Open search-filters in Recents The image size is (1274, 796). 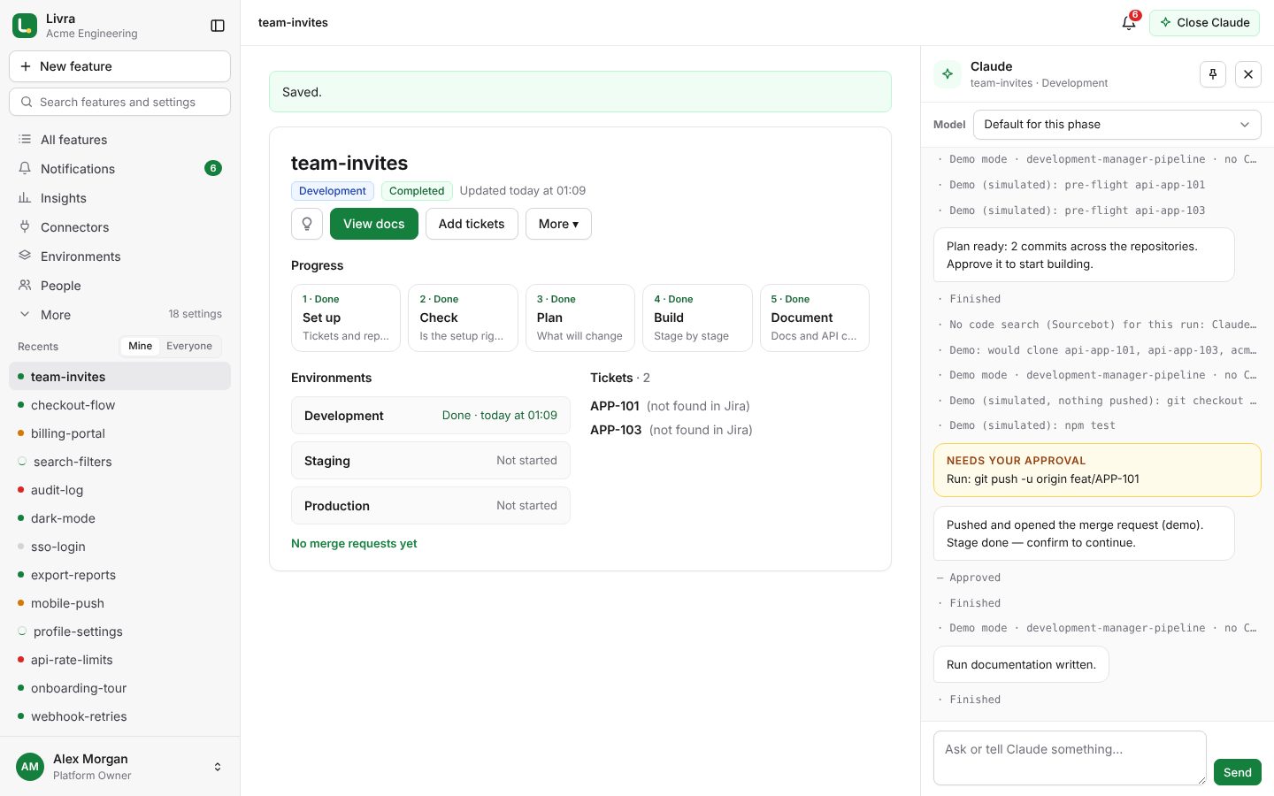(119, 462)
